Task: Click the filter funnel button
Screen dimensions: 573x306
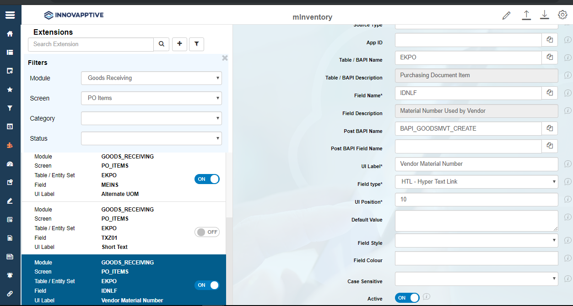Action: (196, 44)
